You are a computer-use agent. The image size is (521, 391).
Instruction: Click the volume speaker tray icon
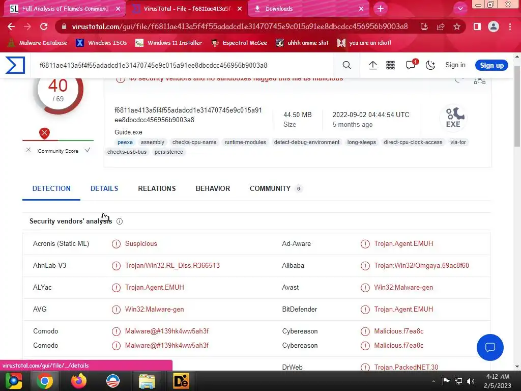pyautogui.click(x=471, y=381)
